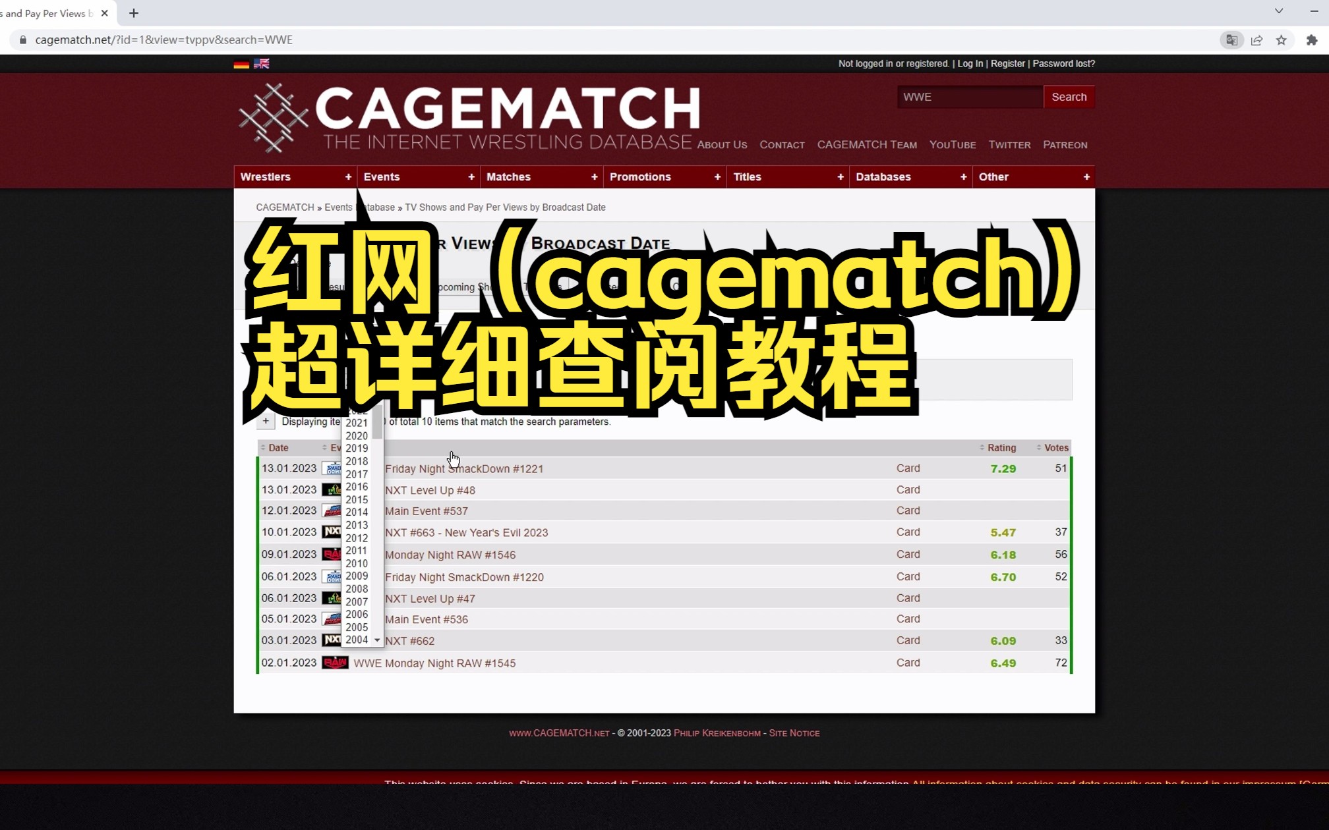
Task: Click the Promotions navigation menu icon
Action: 717,176
